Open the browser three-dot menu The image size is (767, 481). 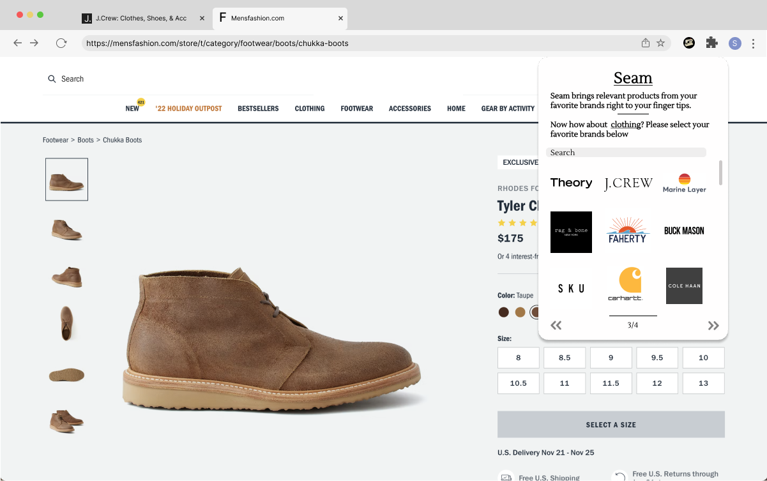(754, 43)
